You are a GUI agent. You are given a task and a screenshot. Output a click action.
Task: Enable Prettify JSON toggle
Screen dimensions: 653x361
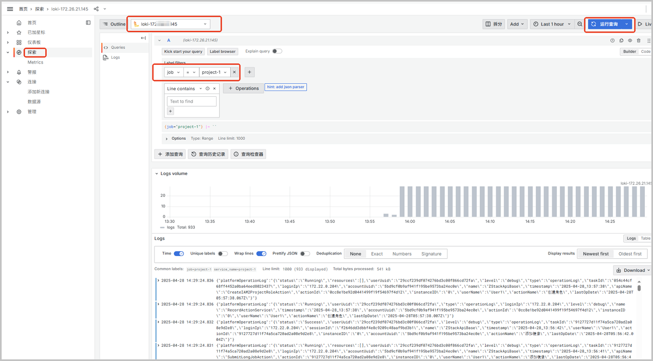point(305,254)
